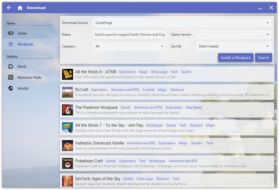Click the Vanilla+ tag on Valhelsia
The width and height of the screenshot is (279, 190).
pos(197,143)
